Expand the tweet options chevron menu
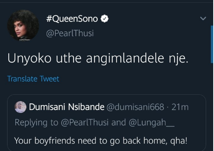Image resolution: width=214 pixels, height=151 pixels. click(x=203, y=18)
